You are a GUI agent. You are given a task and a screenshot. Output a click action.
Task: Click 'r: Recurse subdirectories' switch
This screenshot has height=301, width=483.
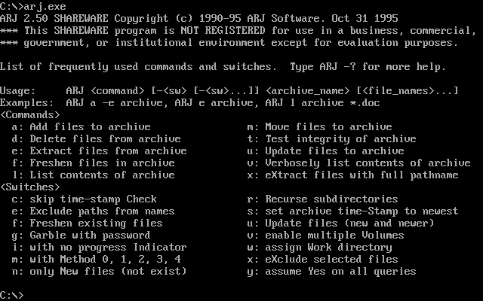(x=323, y=199)
